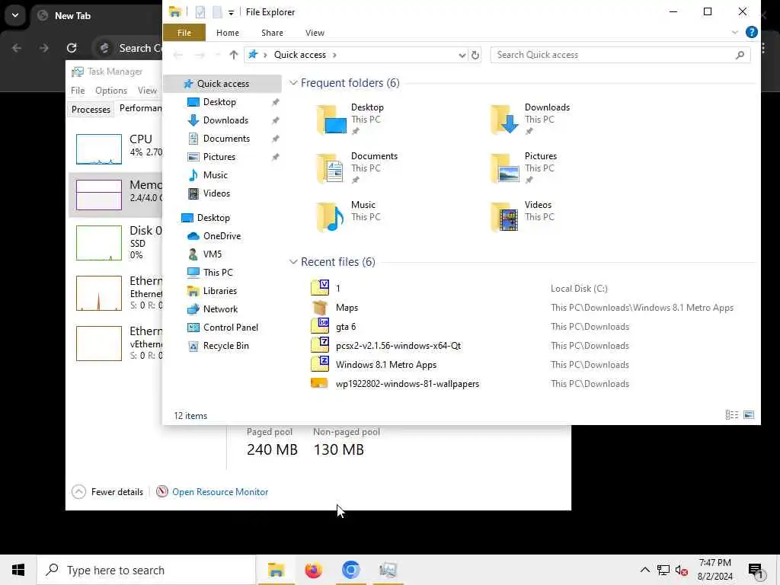
Task: Open the Home ribbon tab
Action: 228,32
